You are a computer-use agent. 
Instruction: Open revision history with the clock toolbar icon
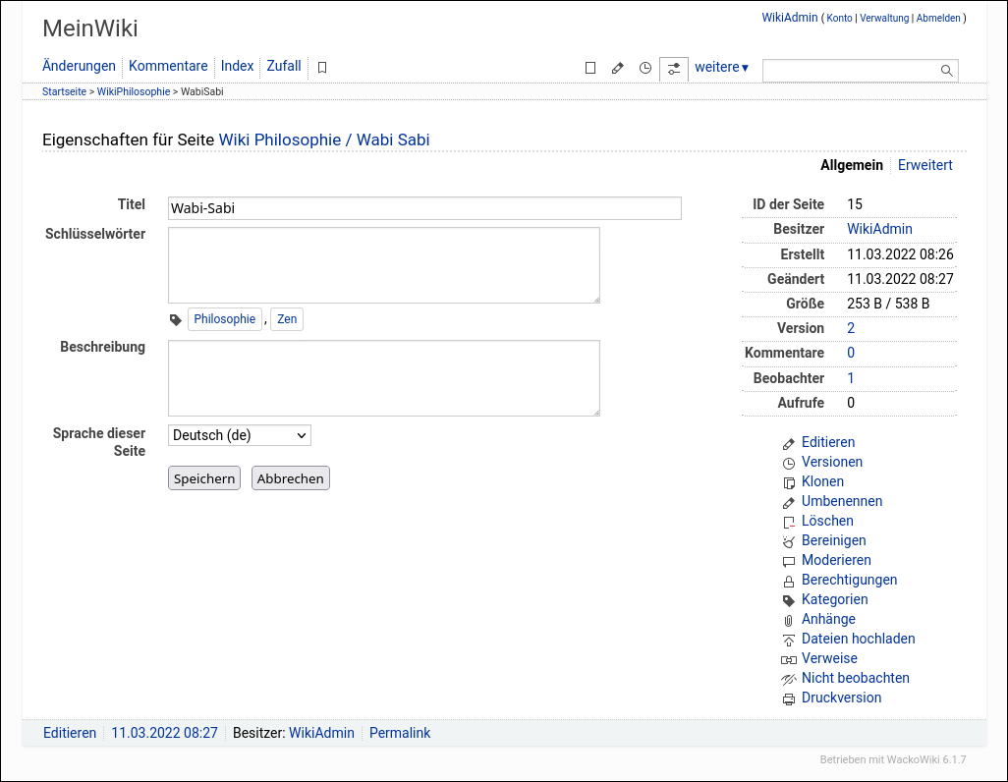click(x=644, y=68)
